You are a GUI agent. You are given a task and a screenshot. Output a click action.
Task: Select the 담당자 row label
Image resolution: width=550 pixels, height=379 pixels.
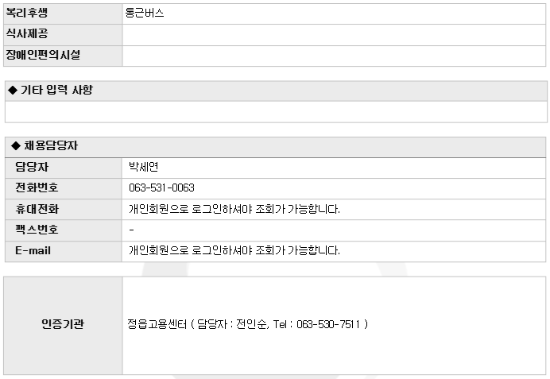[x=32, y=167]
